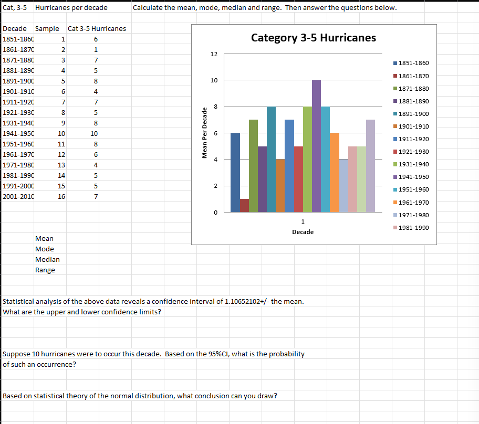The image size is (479, 424).
Task: Click the "Suppose 10 hurricanes" question text
Action: coord(152,354)
